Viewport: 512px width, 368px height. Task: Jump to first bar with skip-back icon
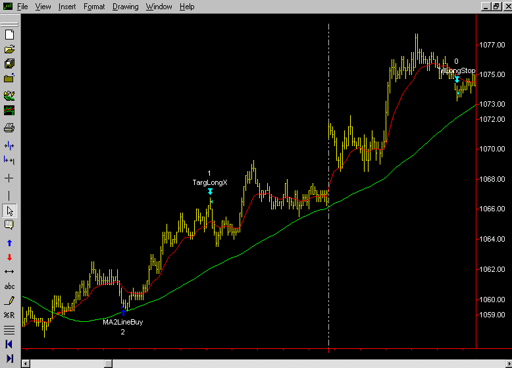(x=9, y=344)
